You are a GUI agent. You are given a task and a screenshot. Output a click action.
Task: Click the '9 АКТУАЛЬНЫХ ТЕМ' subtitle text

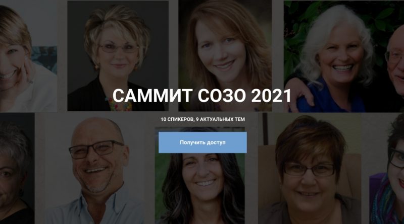220,119
